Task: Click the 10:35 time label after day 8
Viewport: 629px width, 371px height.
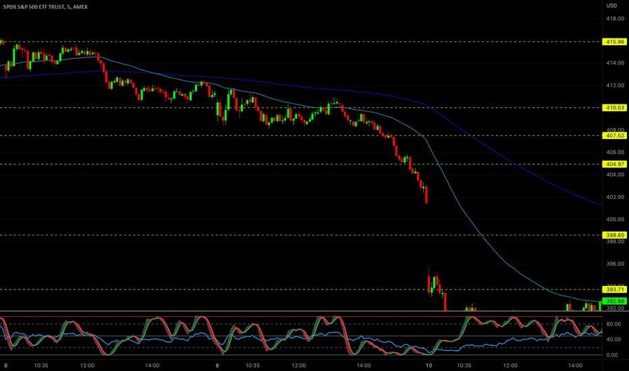Action: pos(41,366)
